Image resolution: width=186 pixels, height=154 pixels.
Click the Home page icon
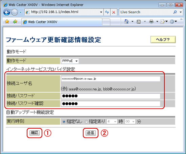click(x=126, y=22)
